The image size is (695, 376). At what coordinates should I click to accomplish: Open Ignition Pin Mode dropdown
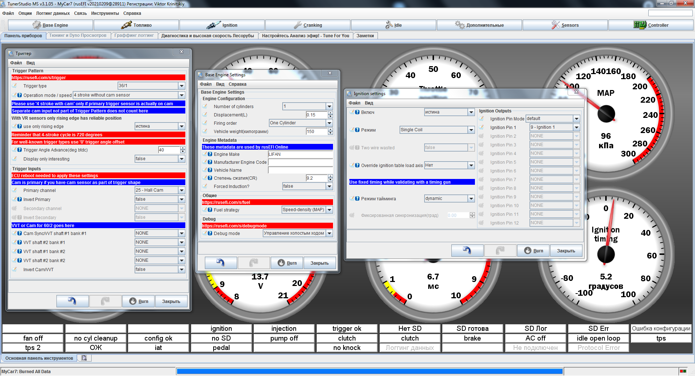point(553,119)
